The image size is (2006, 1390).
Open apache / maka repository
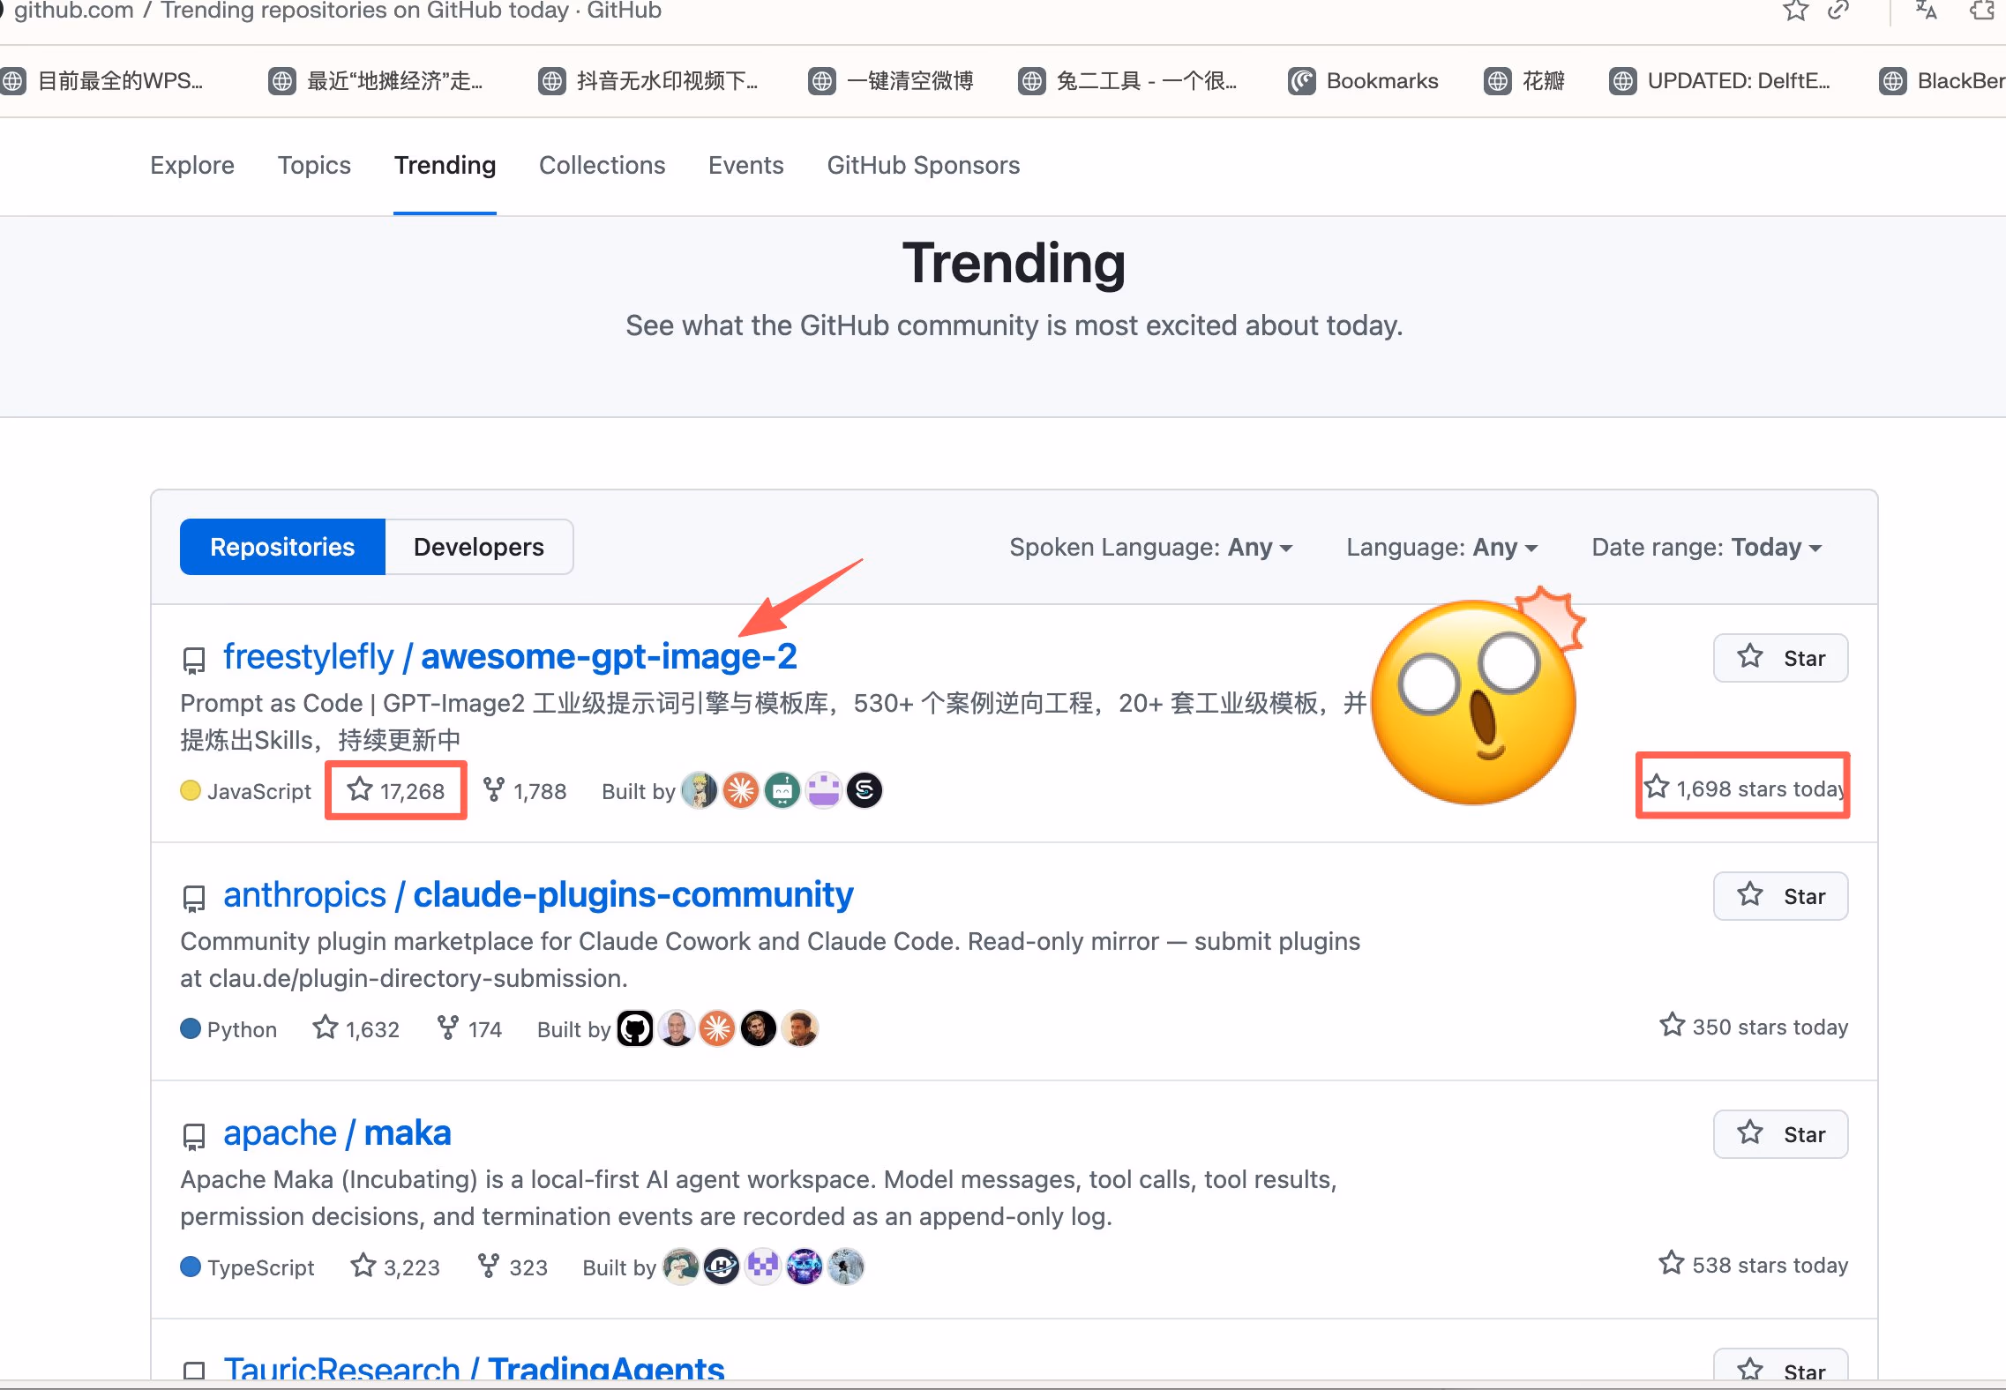[337, 1133]
